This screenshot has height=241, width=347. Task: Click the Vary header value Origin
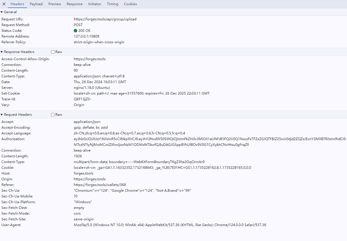click(x=79, y=105)
